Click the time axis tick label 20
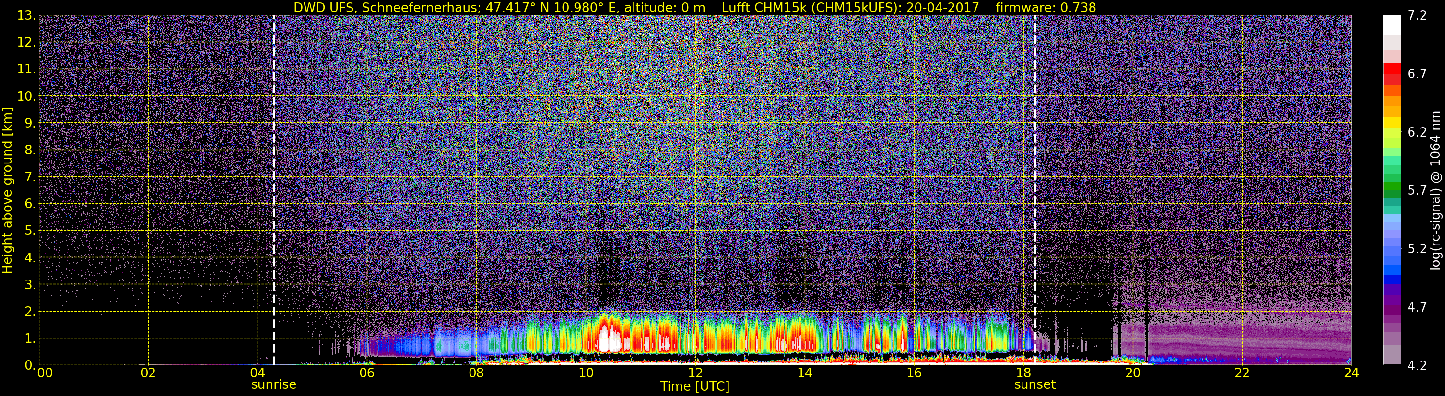This screenshot has height=396, width=1445. (1133, 373)
